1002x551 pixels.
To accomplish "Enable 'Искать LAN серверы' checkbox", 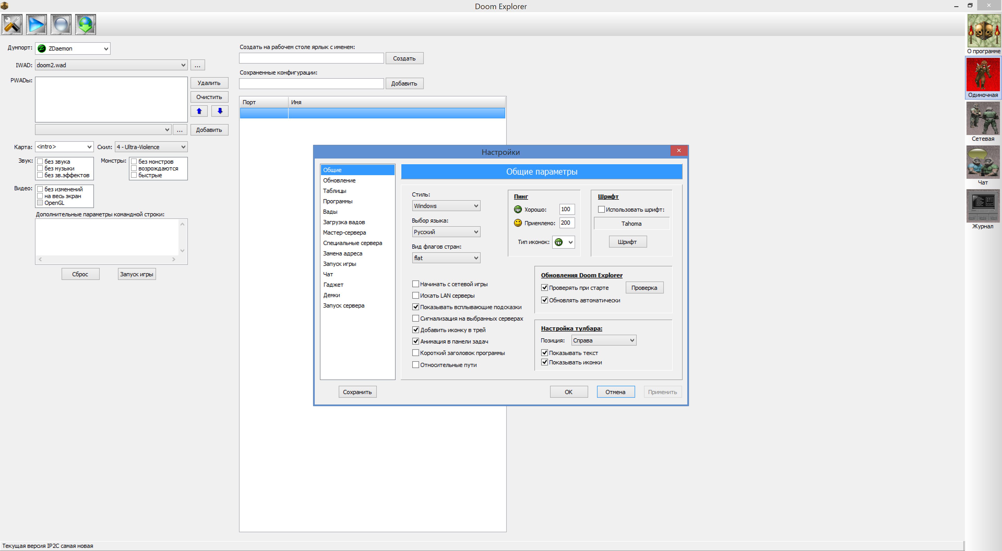I will click(x=415, y=295).
